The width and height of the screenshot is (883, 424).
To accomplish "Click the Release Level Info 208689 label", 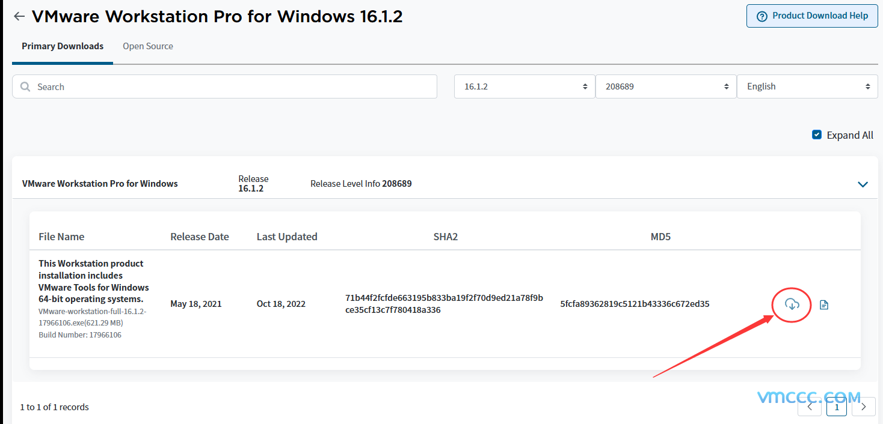I will click(x=361, y=184).
